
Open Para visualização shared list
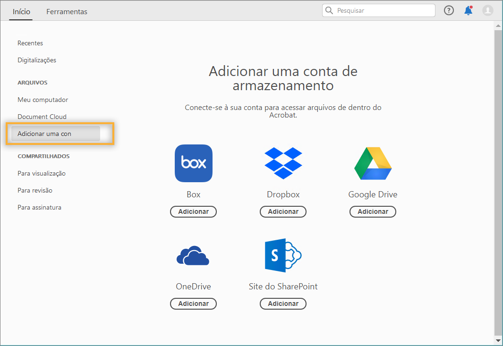coord(42,174)
